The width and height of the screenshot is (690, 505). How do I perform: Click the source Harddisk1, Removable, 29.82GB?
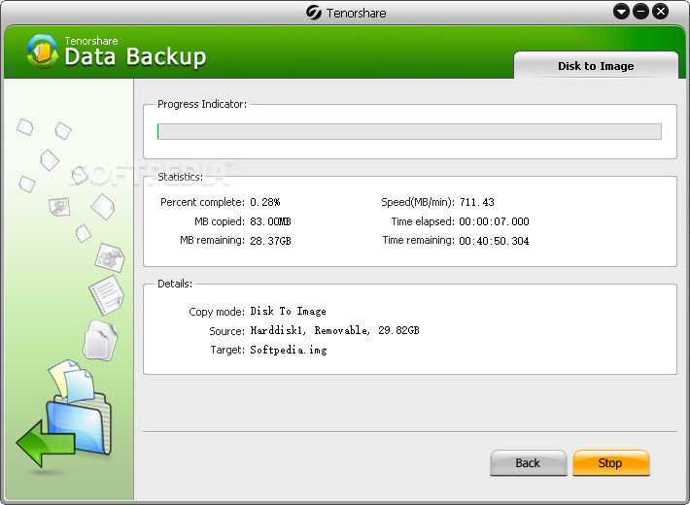[335, 330]
